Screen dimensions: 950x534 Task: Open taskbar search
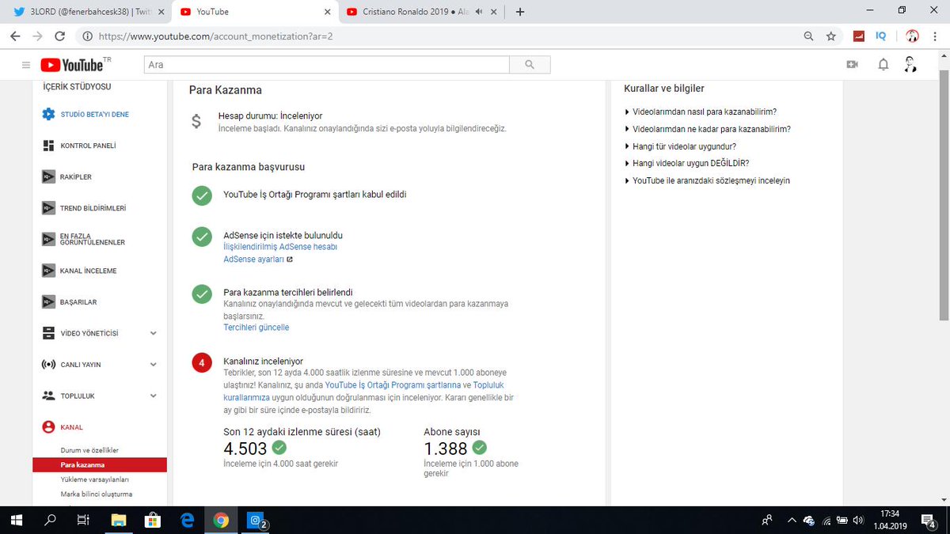[x=50, y=520]
